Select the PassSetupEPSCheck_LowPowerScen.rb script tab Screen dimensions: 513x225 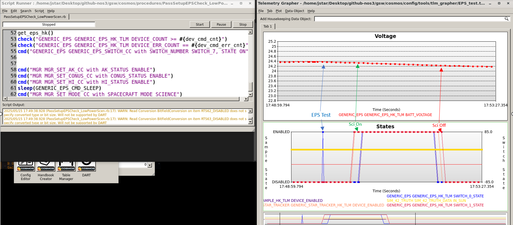(35, 17)
